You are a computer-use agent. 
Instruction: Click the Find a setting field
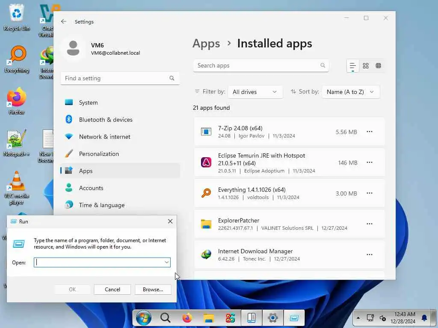120,79
